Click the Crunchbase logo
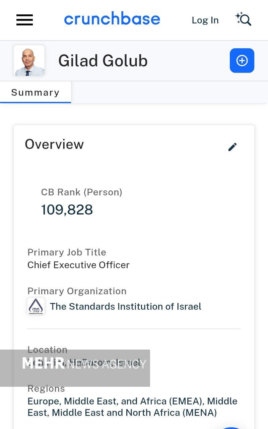Image resolution: width=268 pixels, height=429 pixels. [112, 19]
